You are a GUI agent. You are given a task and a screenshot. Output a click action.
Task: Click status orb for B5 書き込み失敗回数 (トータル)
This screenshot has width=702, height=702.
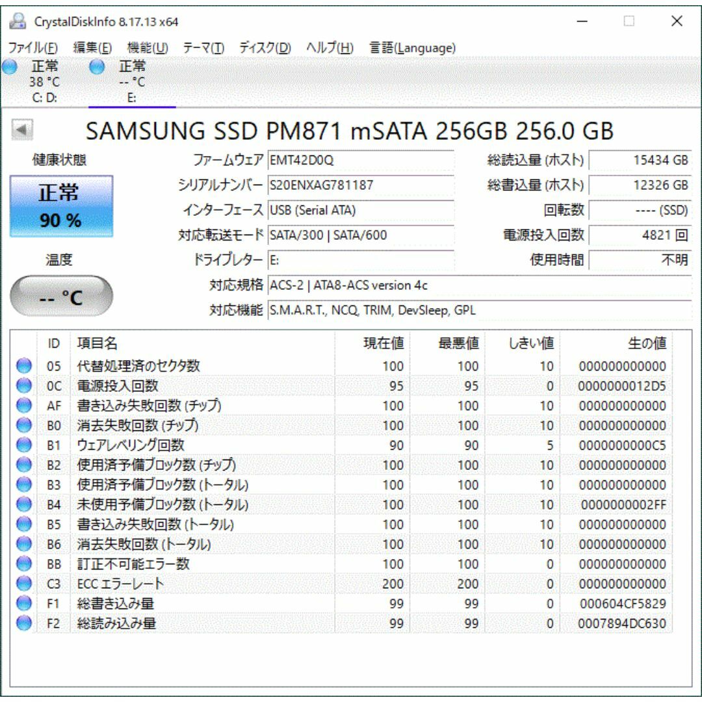point(24,524)
